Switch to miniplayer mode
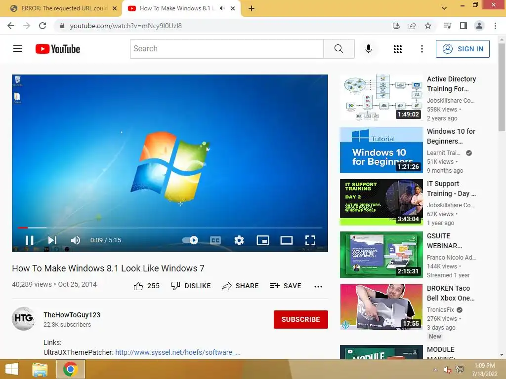The width and height of the screenshot is (506, 379). 263,240
